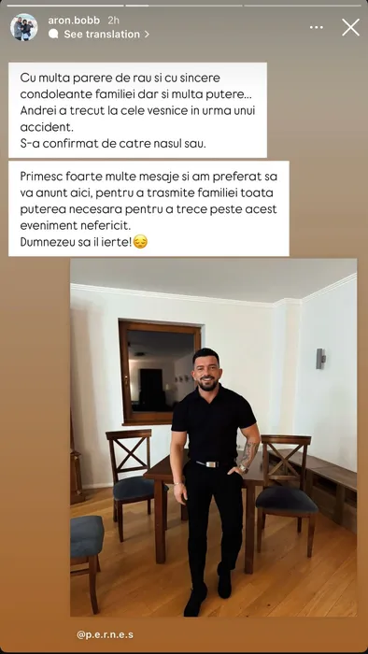Close the story with the X icon
368x654 pixels.
point(350,27)
